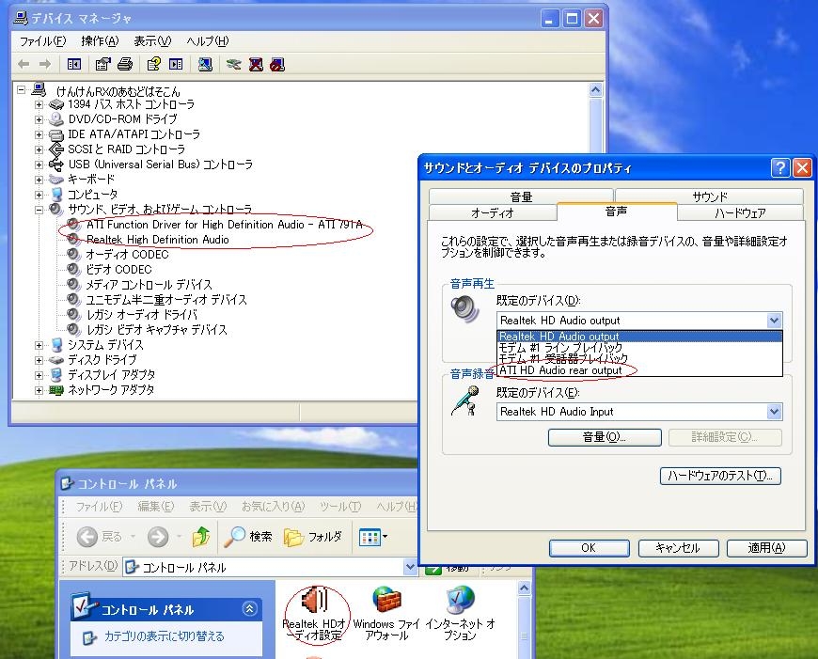Open the 操作(A) menu in Device Manager
818x659 pixels.
[x=101, y=41]
